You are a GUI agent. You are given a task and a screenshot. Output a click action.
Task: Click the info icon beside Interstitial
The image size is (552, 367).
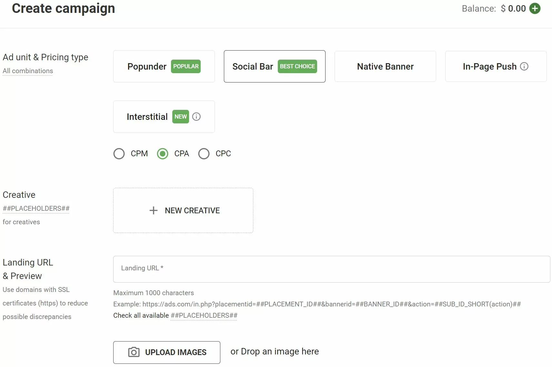196,117
